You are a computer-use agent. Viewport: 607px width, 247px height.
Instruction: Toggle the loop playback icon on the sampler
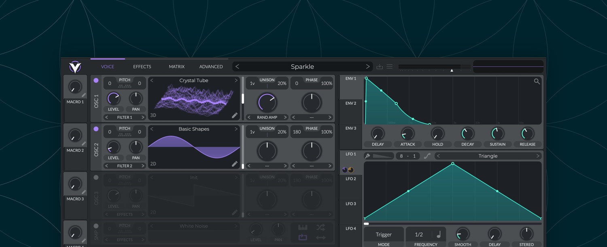coord(303,238)
